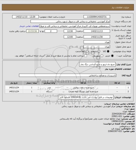Image resolution: width=136 pixels, height=150 pixels.
Task: Click the unit cell دستگاه in row 2
Action: (49, 91)
